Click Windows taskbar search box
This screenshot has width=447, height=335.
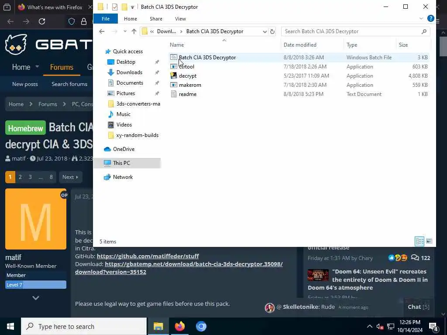click(x=84, y=326)
